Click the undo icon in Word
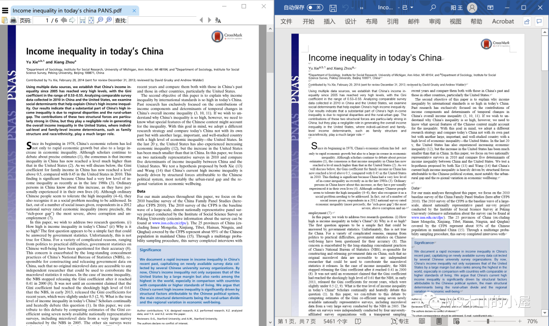Image resolution: width=549 pixels, height=326 pixels. (x=345, y=7)
